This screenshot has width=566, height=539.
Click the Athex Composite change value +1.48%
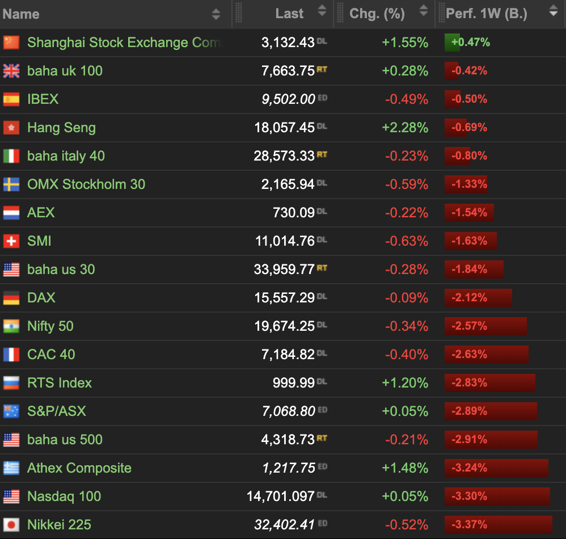pyautogui.click(x=405, y=468)
